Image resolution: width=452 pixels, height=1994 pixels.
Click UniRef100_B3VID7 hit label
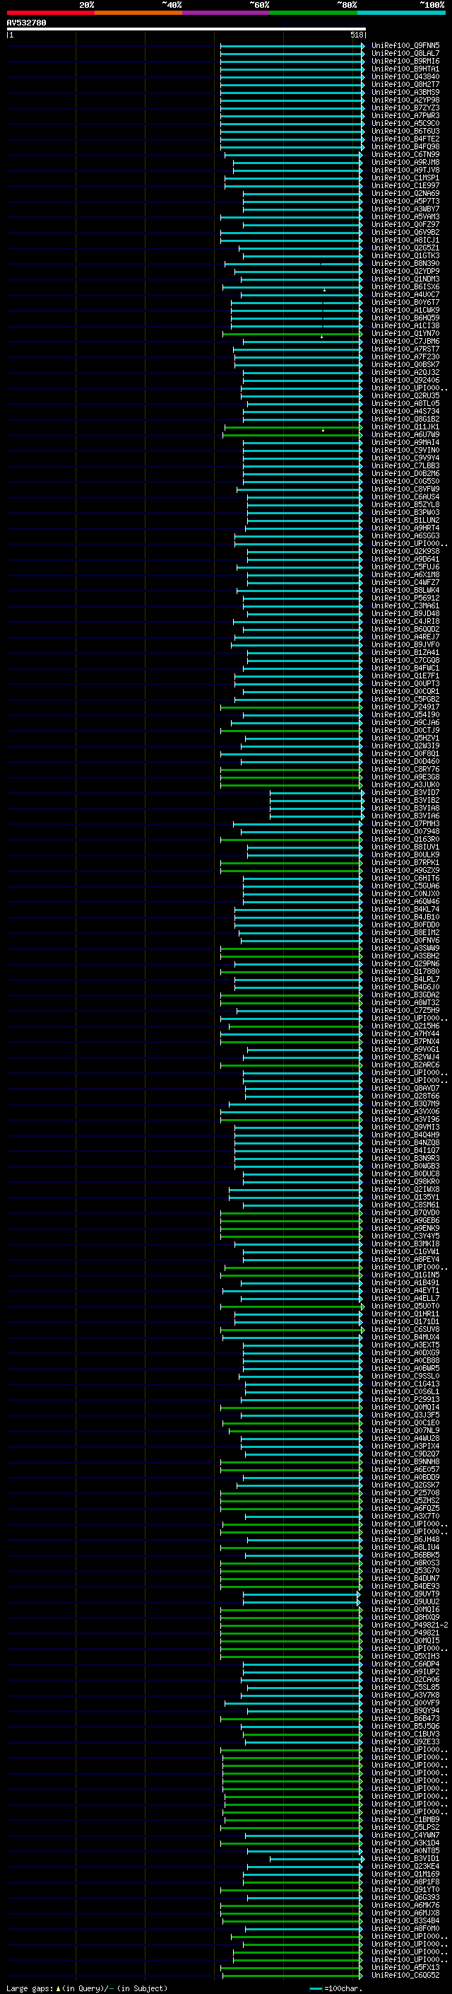click(x=405, y=793)
